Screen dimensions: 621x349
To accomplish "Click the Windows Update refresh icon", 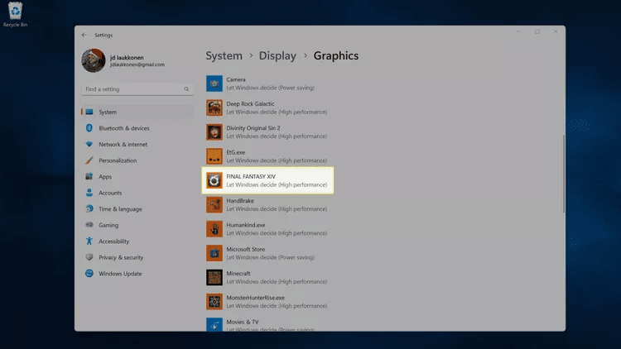I will pyautogui.click(x=89, y=274).
